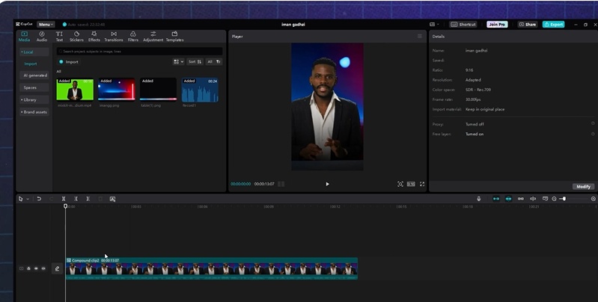Open the Transitions tab
This screenshot has height=302, width=598.
(x=114, y=37)
